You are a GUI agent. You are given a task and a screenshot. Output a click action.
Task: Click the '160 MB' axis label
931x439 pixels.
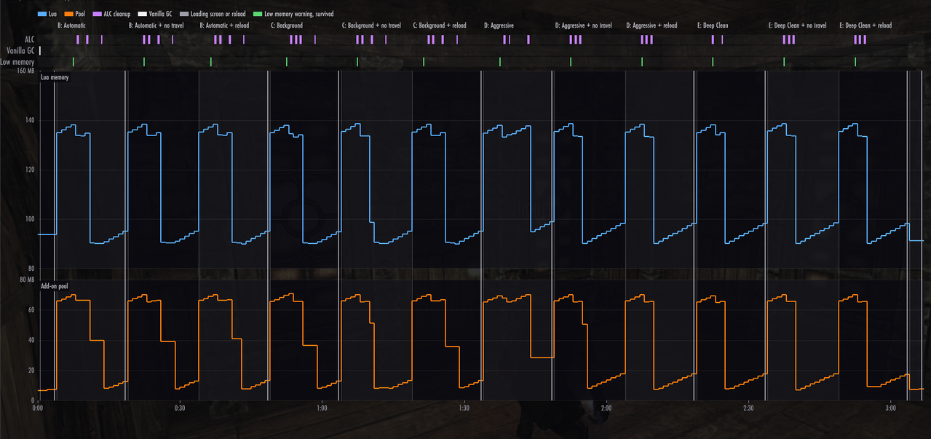(25, 71)
